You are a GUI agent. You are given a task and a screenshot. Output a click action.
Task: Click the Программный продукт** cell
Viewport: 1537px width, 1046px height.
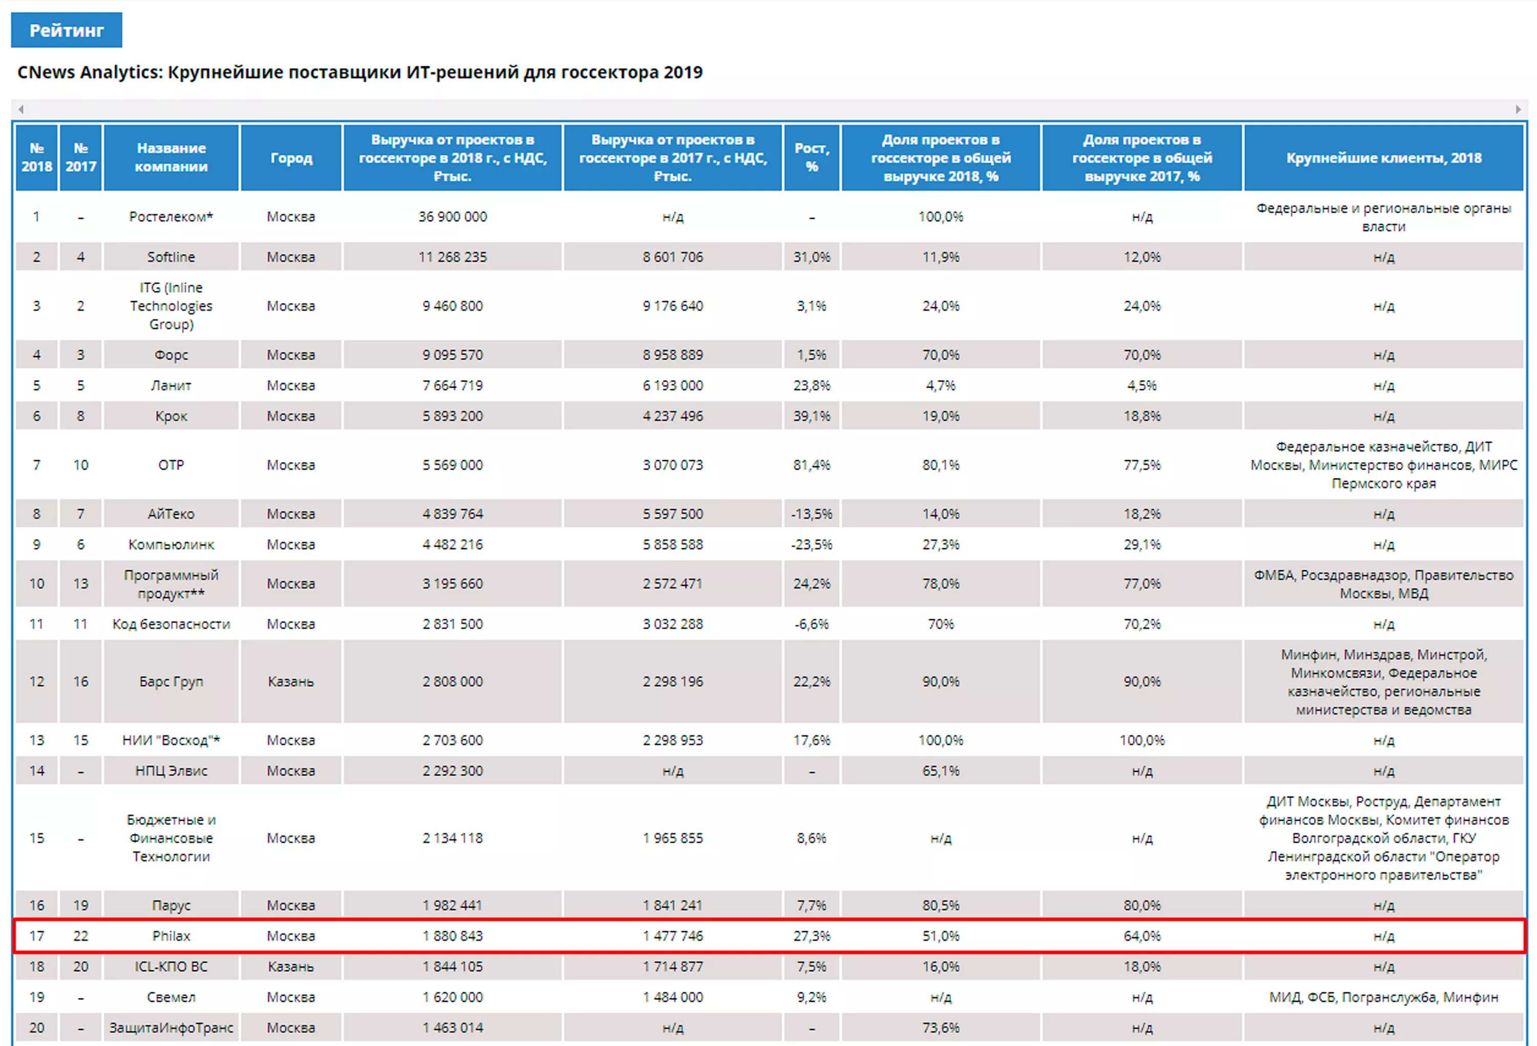171,584
